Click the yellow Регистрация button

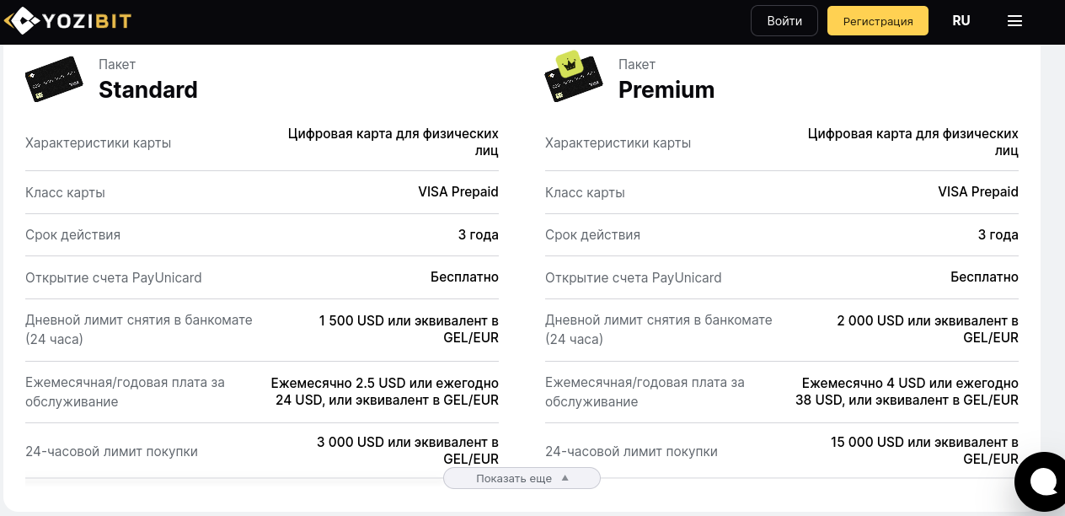point(878,21)
